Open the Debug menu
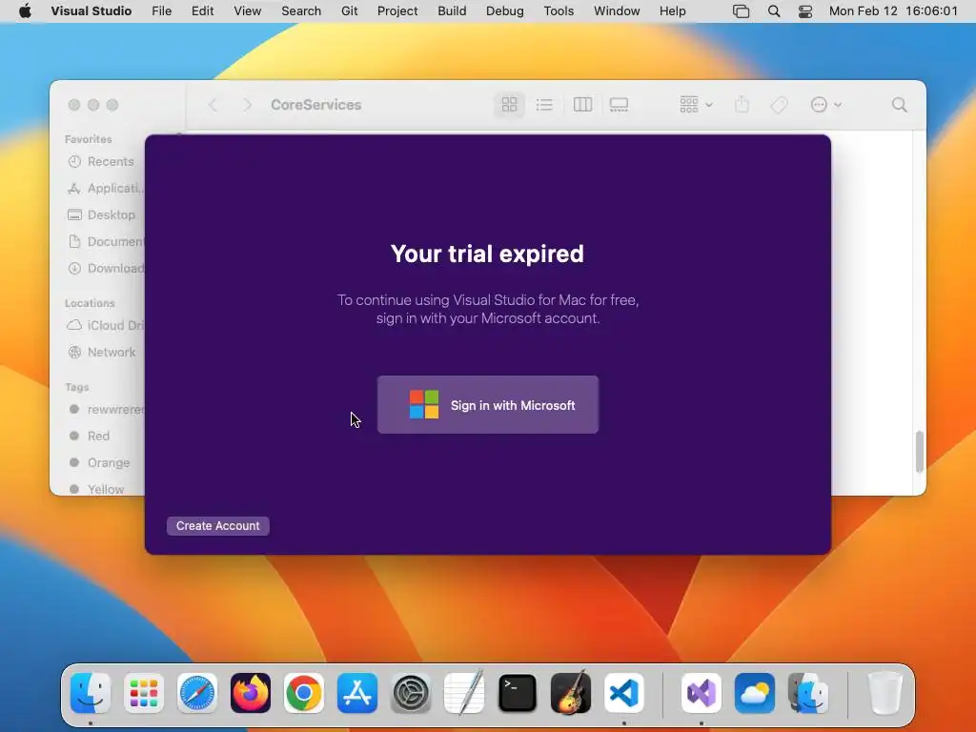976x732 pixels. pos(505,11)
